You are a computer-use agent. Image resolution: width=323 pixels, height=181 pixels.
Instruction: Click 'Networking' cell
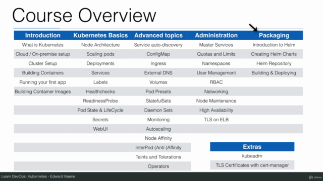tap(216, 92)
